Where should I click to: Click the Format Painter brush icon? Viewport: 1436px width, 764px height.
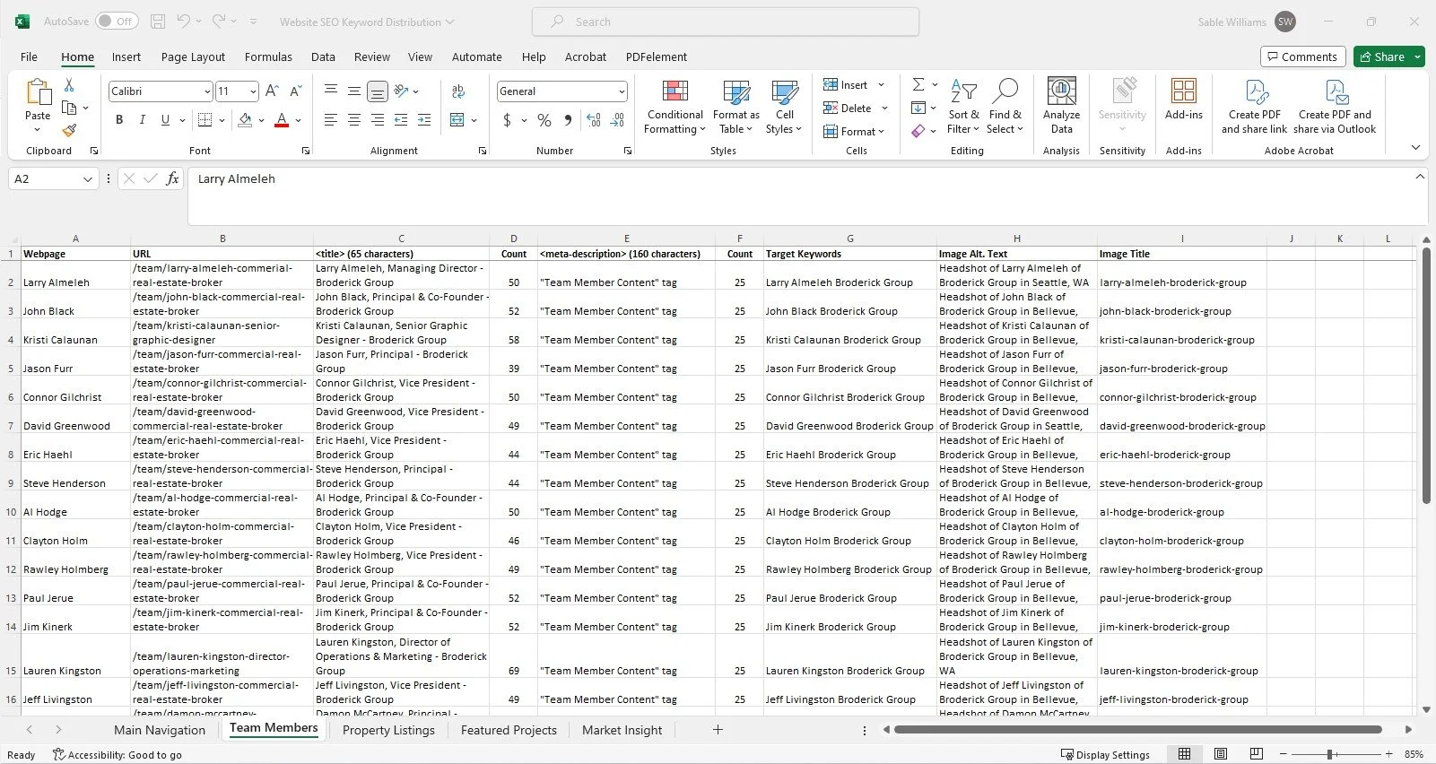[69, 130]
